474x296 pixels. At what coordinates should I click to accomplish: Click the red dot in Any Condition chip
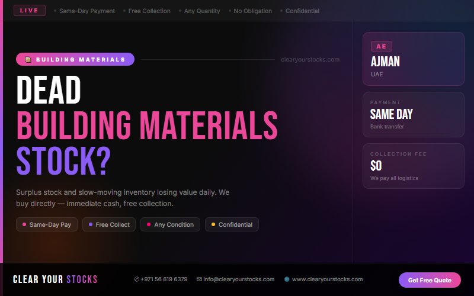pyautogui.click(x=149, y=224)
